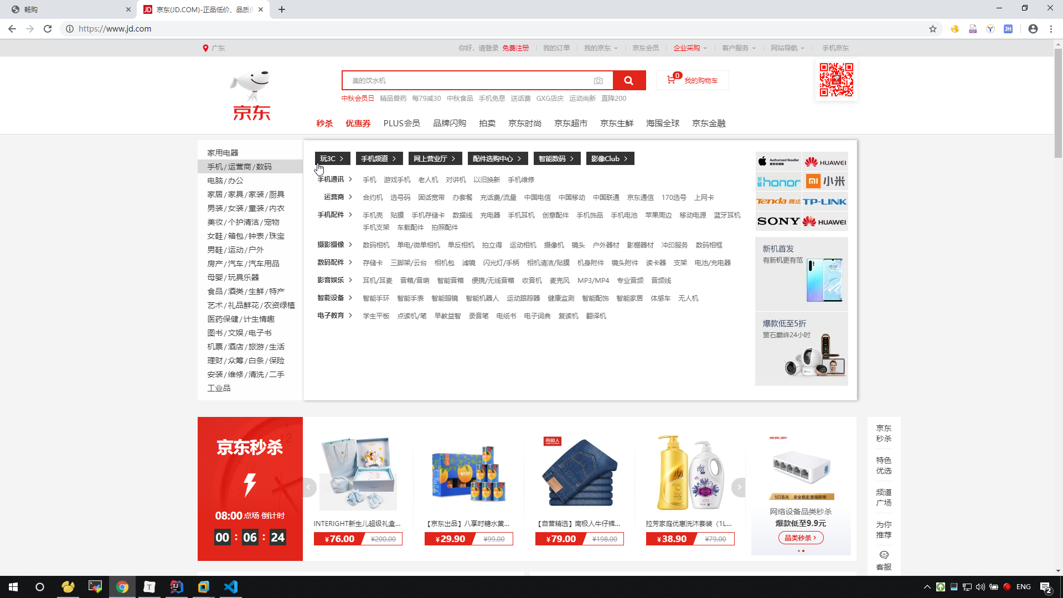This screenshot has height=598, width=1063.
Task: Click browser address bar URL
Action: point(115,29)
